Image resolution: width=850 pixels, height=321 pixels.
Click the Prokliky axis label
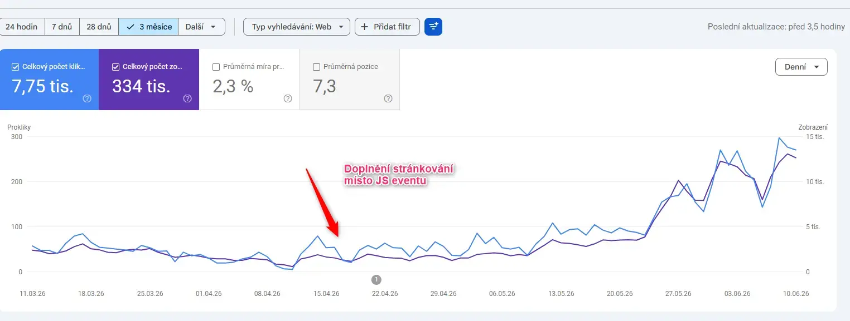19,127
